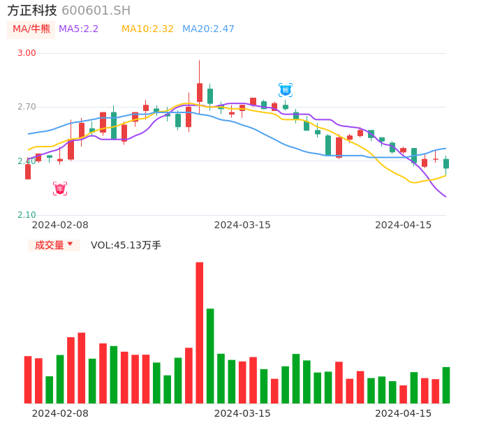Click the stock name 方正科技
This screenshot has height=423, width=479.
(x=32, y=10)
